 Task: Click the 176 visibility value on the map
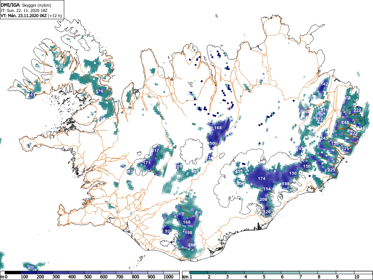100,91
